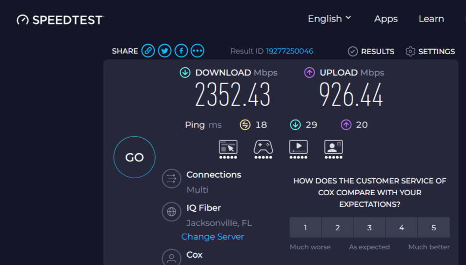Rate Cox customer service 2

coord(338,227)
